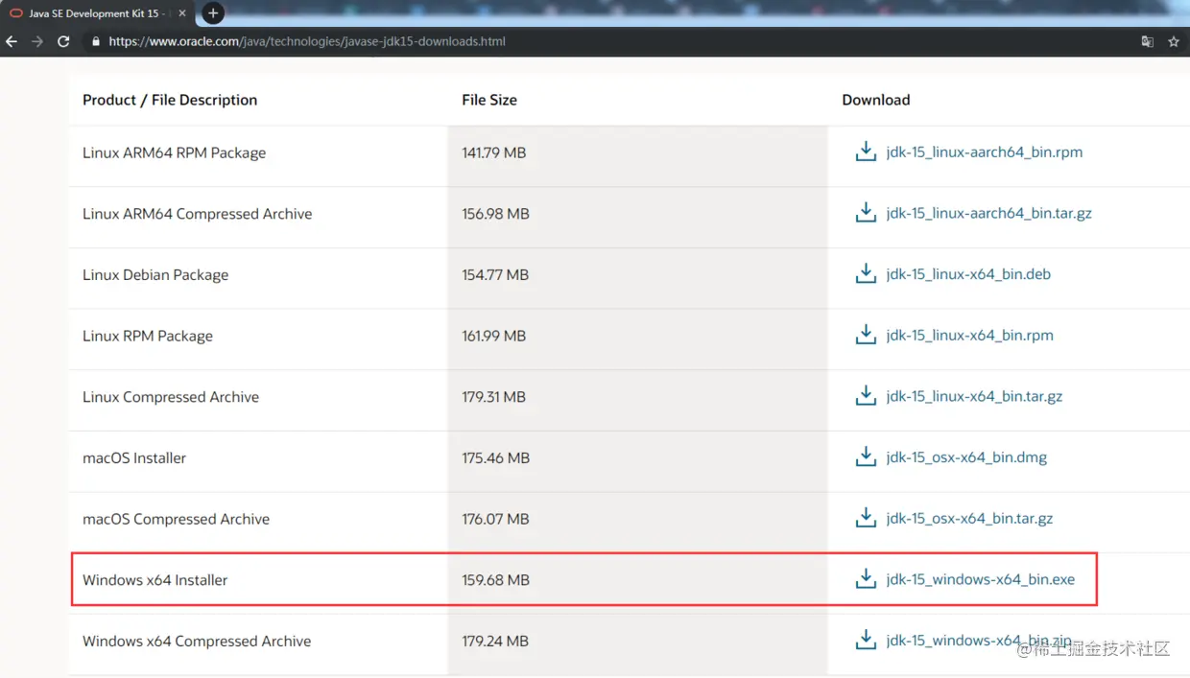Image resolution: width=1190 pixels, height=678 pixels.
Task: Open the jdk-15_linux-x64_bin.tar.gz link
Action: (974, 396)
